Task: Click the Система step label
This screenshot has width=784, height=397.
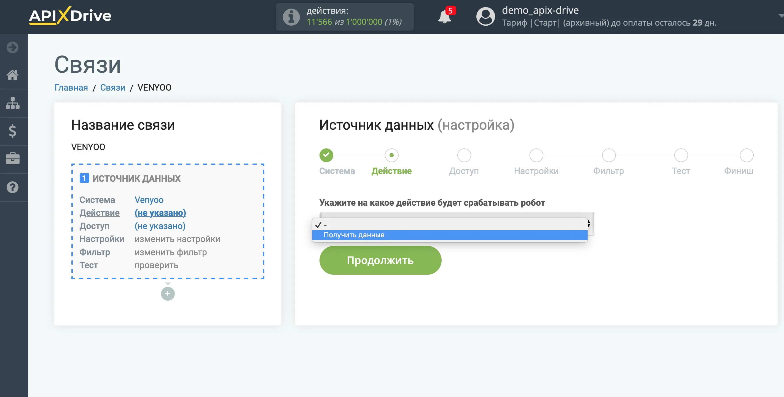Action: click(337, 171)
